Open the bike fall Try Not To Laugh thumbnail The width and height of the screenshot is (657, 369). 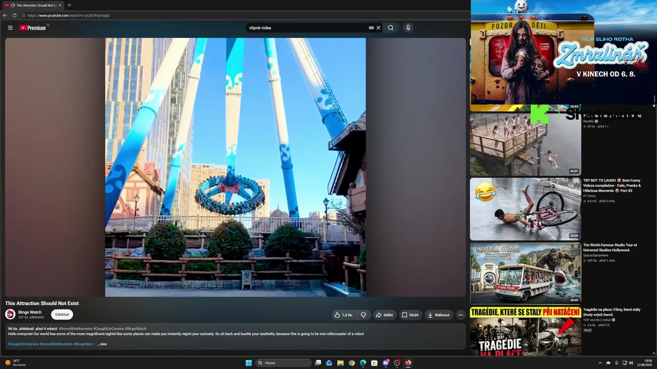tap(525, 209)
